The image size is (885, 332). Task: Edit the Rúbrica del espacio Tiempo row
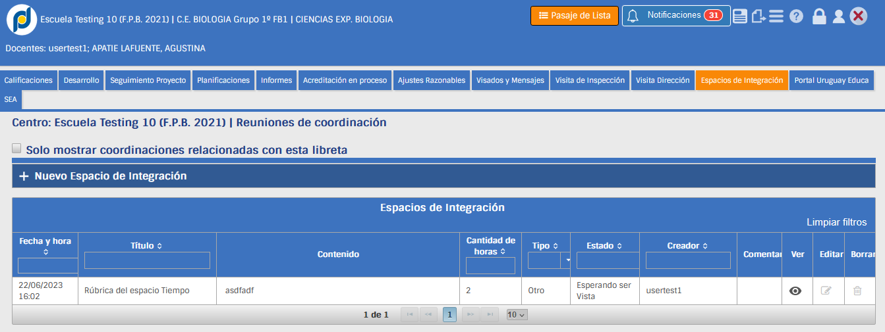[x=826, y=291]
